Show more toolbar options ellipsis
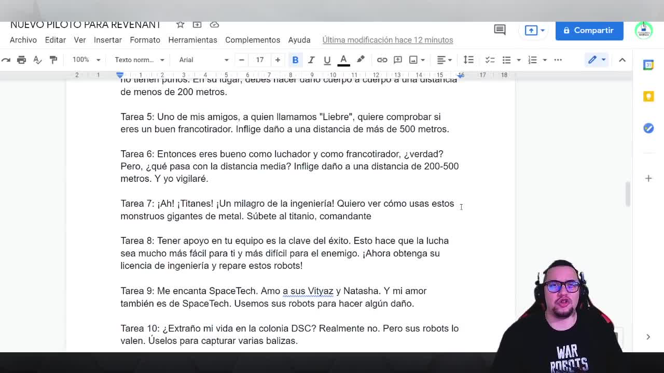This screenshot has height=373, width=664. tap(558, 60)
